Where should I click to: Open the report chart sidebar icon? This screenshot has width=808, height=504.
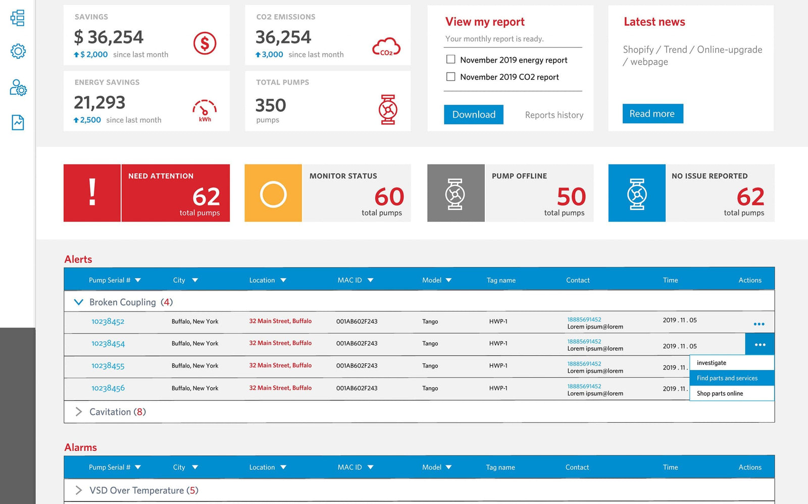tap(18, 122)
